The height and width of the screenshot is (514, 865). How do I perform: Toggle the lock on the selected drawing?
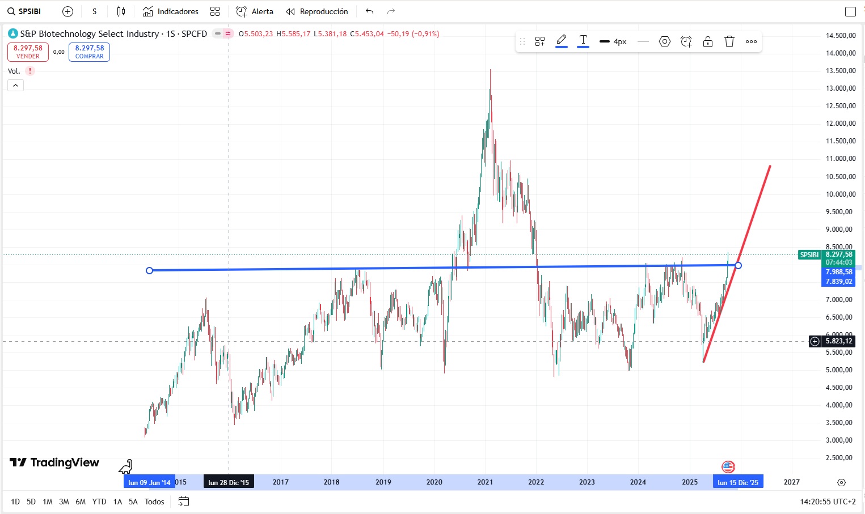tap(707, 41)
